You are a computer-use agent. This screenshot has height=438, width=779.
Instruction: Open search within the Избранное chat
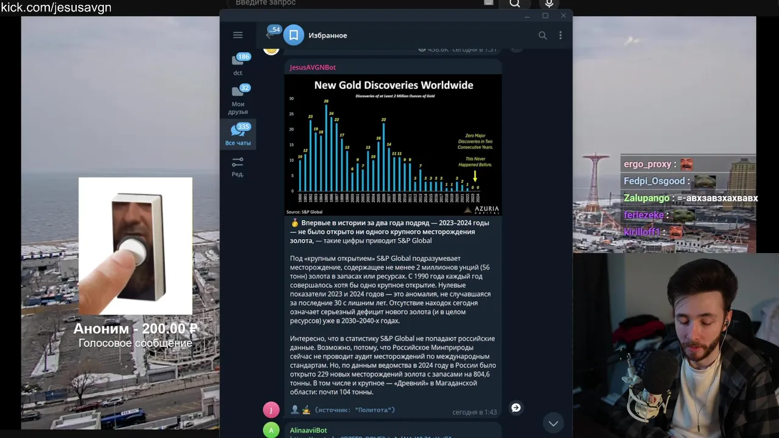click(542, 35)
